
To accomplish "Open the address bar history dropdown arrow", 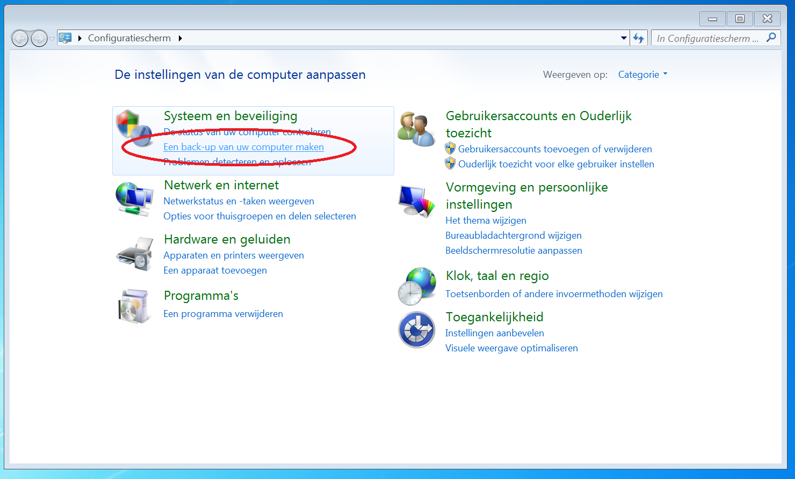I will coord(623,38).
